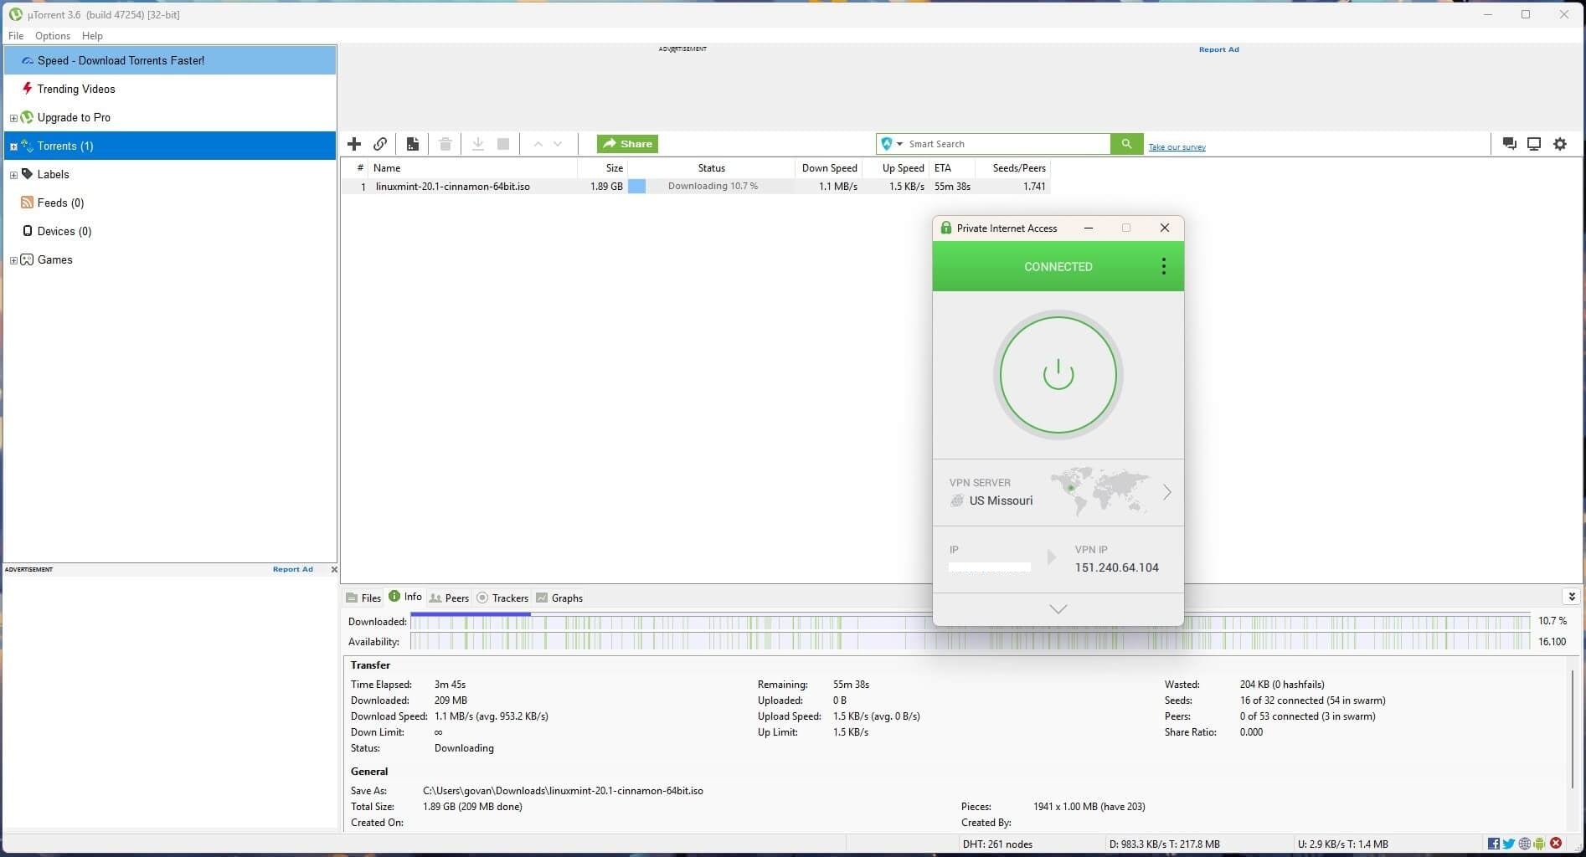Screen dimensions: 1586x857
Task: Click Add Torrent from URL link icon
Action: (380, 144)
